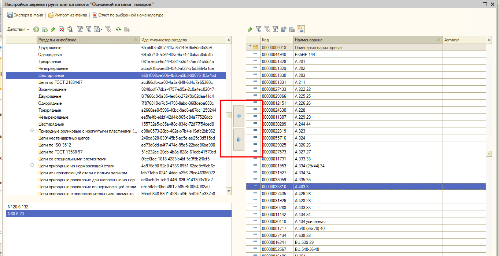The width and height of the screenshot is (499, 256).
Task: Select the selected Шестирядные row 6691098c
Action: pos(116,75)
